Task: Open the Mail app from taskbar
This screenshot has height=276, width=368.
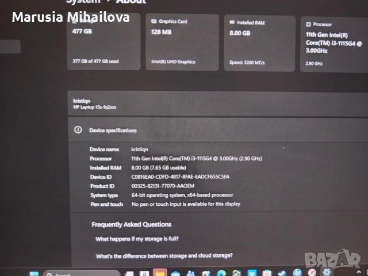Action: [x=175, y=274]
